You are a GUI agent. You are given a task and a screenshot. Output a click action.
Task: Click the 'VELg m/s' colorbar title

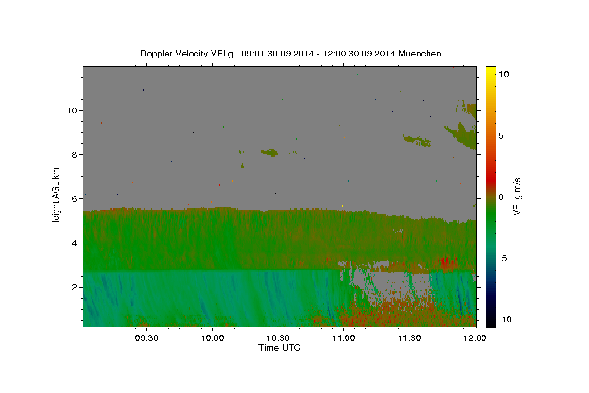pyautogui.click(x=517, y=196)
